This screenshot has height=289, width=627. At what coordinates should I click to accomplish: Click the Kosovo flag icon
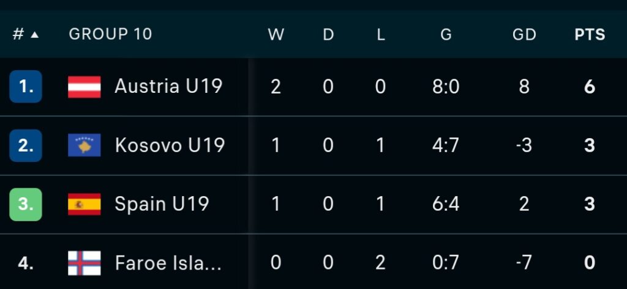[84, 145]
